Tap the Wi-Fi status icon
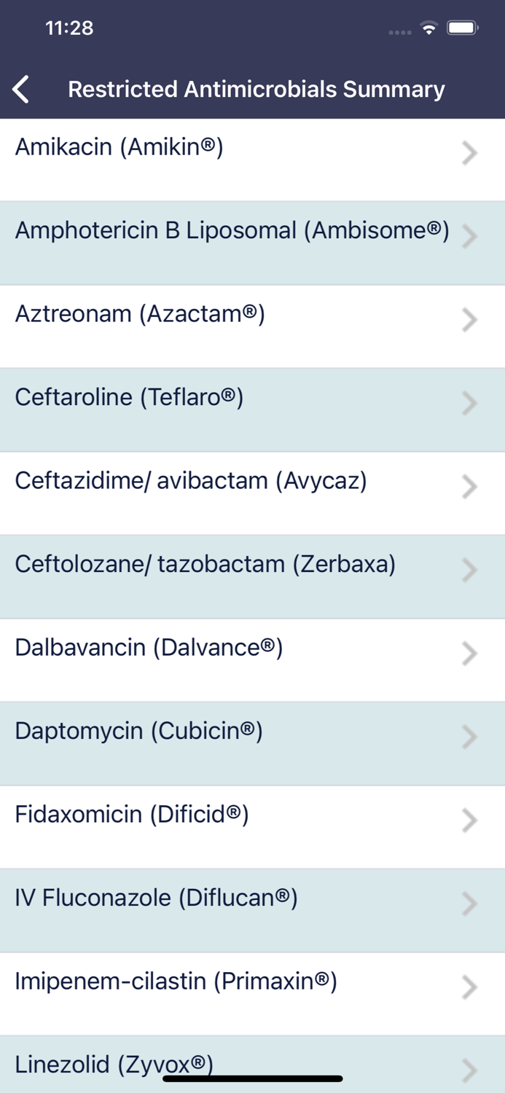 click(429, 28)
